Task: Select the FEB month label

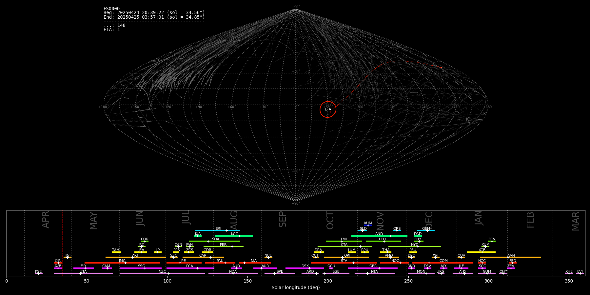Action: click(530, 220)
